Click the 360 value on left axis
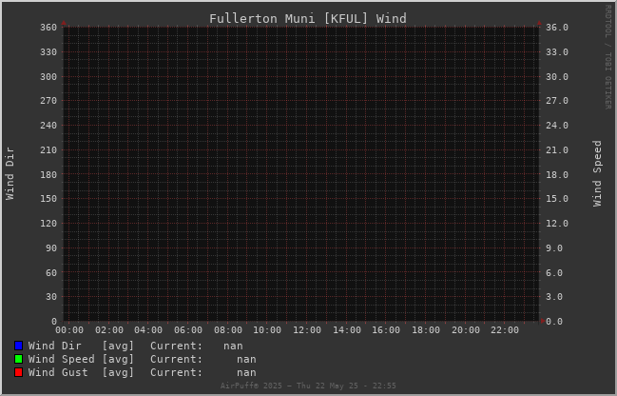This screenshot has width=617, height=396. [x=48, y=28]
